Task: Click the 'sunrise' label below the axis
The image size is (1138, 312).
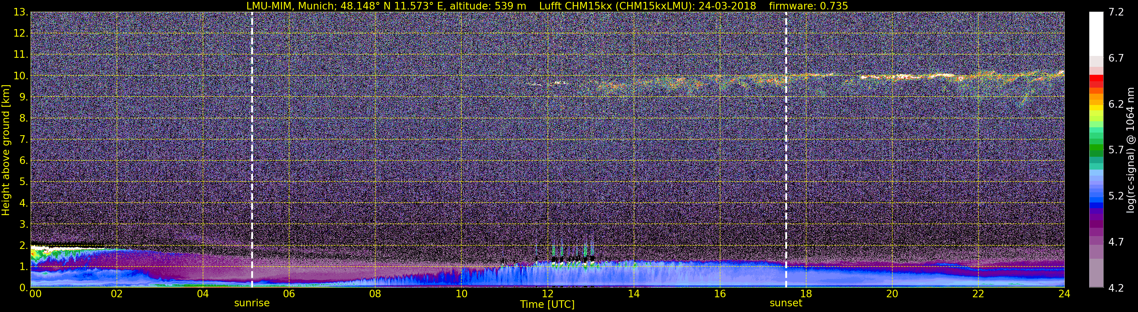Action: [x=252, y=303]
